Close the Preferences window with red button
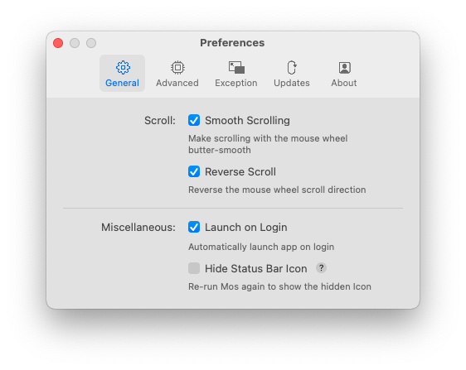Screen dimensions: 466x370 coord(58,43)
